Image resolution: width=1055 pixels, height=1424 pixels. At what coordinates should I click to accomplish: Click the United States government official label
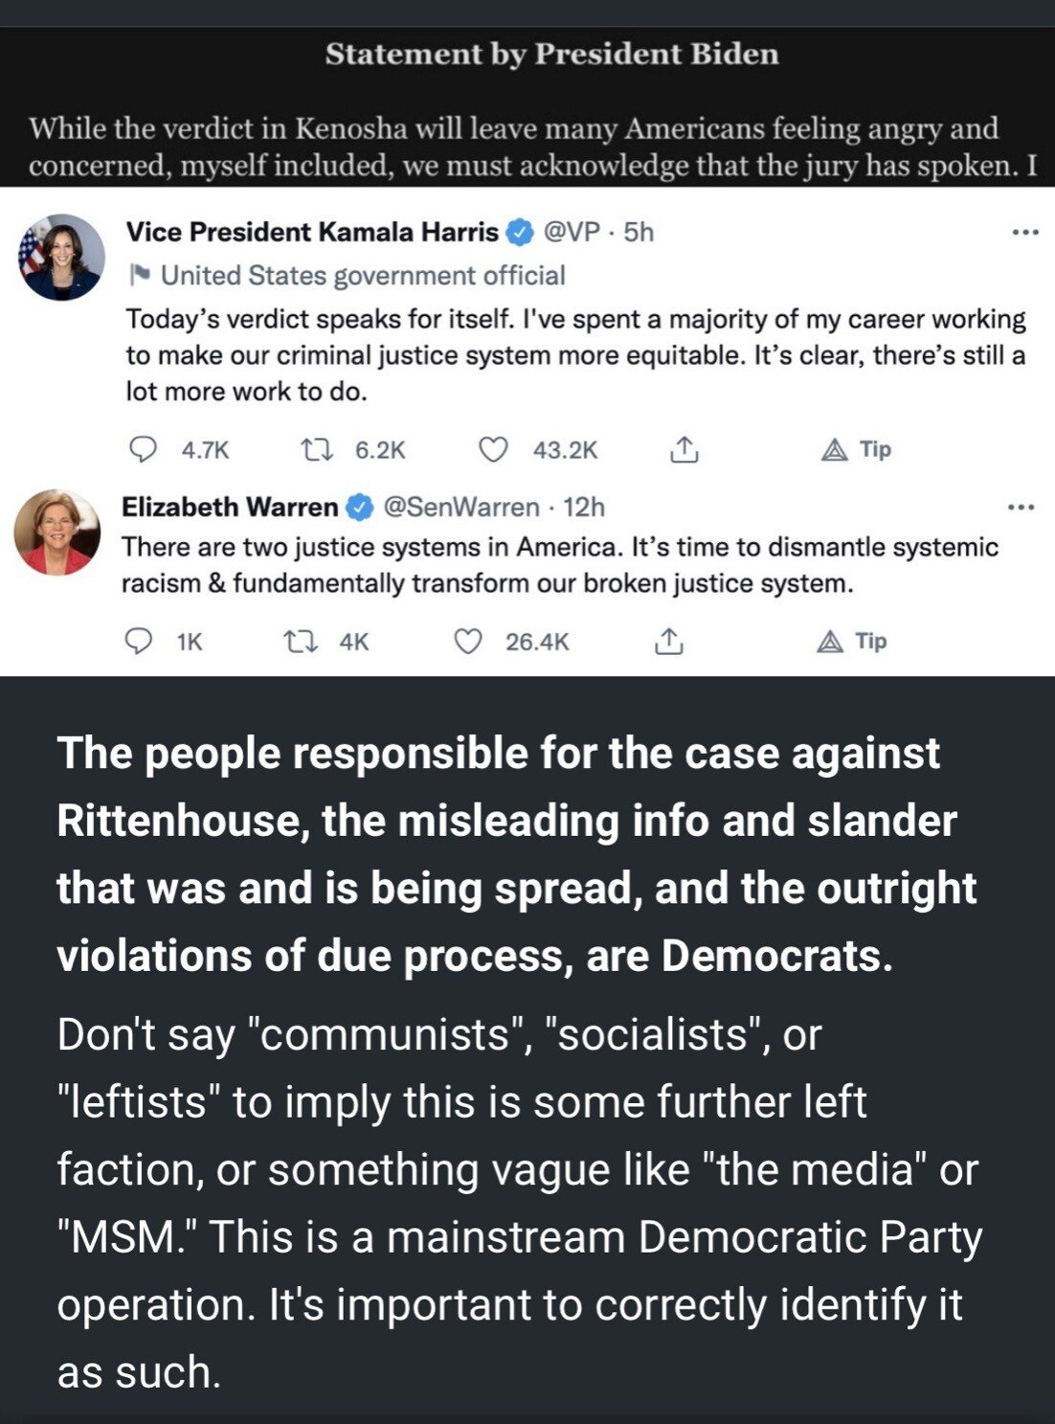(x=362, y=276)
